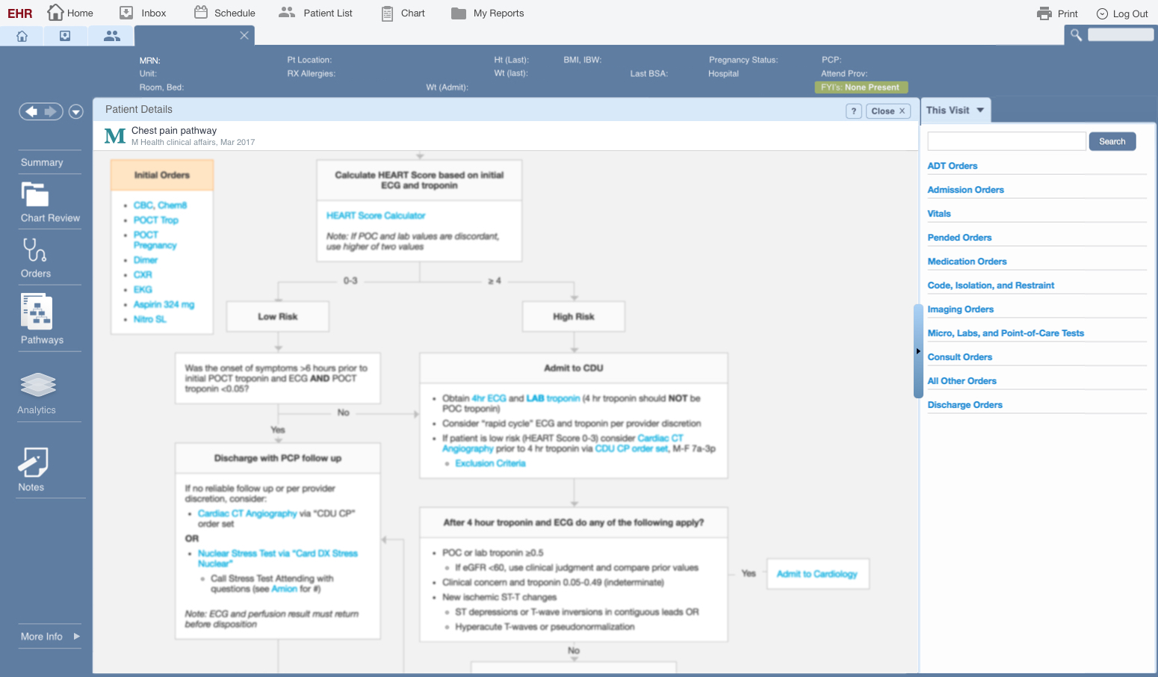The image size is (1158, 677).
Task: Click the EHR logo
Action: [20, 13]
